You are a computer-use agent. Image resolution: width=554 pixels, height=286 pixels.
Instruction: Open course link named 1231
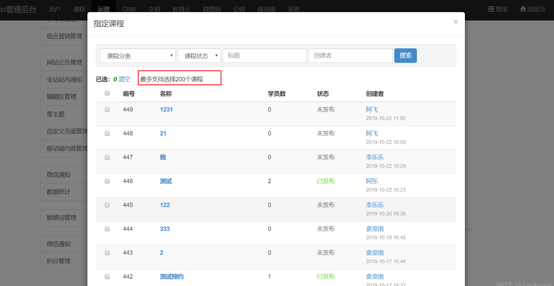click(x=166, y=110)
